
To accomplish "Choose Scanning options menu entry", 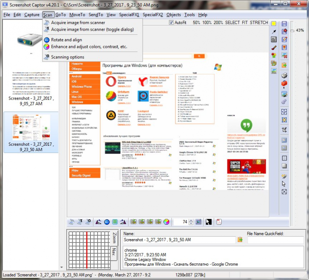I will (92, 57).
